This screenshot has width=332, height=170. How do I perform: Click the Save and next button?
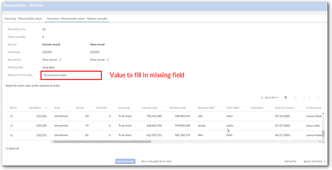[x=125, y=161]
